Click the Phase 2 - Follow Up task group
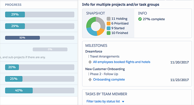Screen dimensions: 194x105 [x=104, y=74]
